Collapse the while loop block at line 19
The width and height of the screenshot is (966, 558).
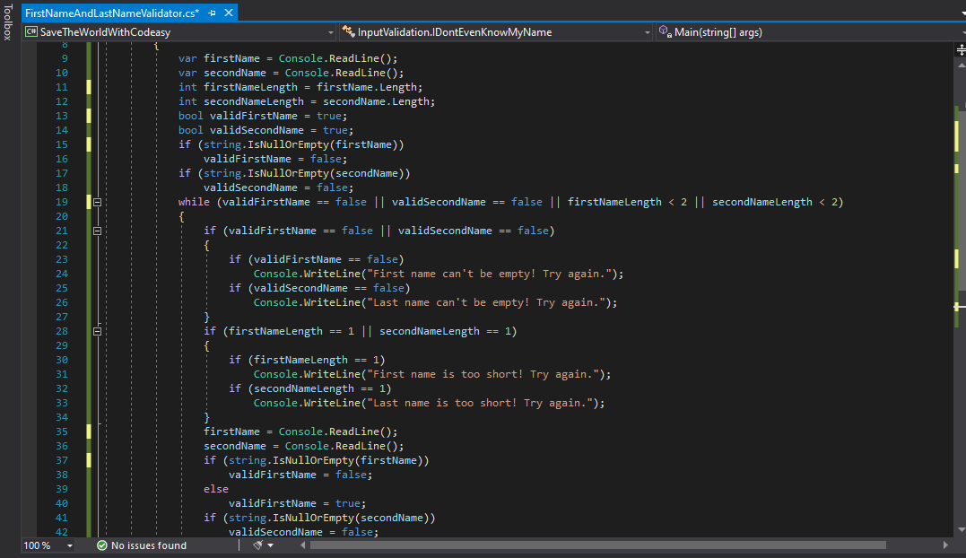[x=98, y=202]
